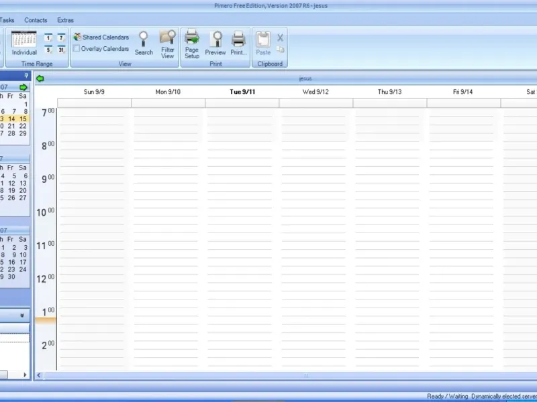Open Page Setup printer icon
Viewport: 537px width, 402px height.
click(192, 44)
